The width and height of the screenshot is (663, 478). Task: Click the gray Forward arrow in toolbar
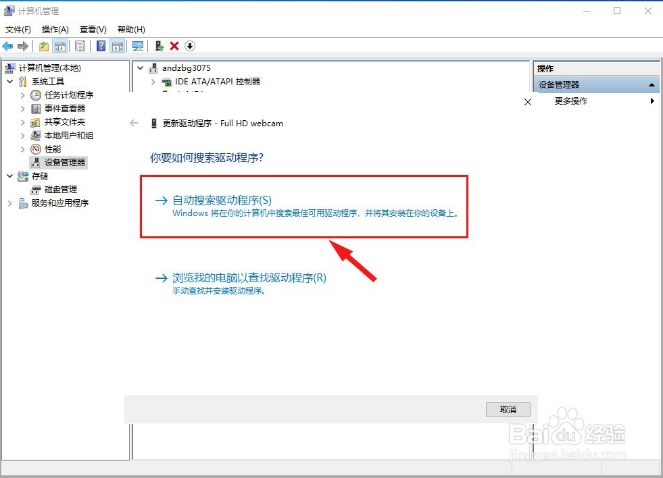(x=23, y=46)
